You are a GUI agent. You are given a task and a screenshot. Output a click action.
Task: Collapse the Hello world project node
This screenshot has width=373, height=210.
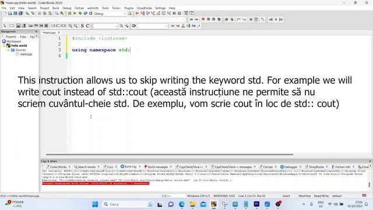click(x=4, y=45)
